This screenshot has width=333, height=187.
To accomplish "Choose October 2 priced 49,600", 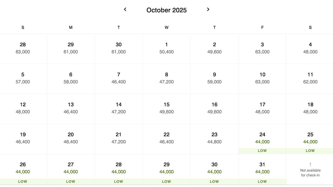I will click(x=215, y=49).
